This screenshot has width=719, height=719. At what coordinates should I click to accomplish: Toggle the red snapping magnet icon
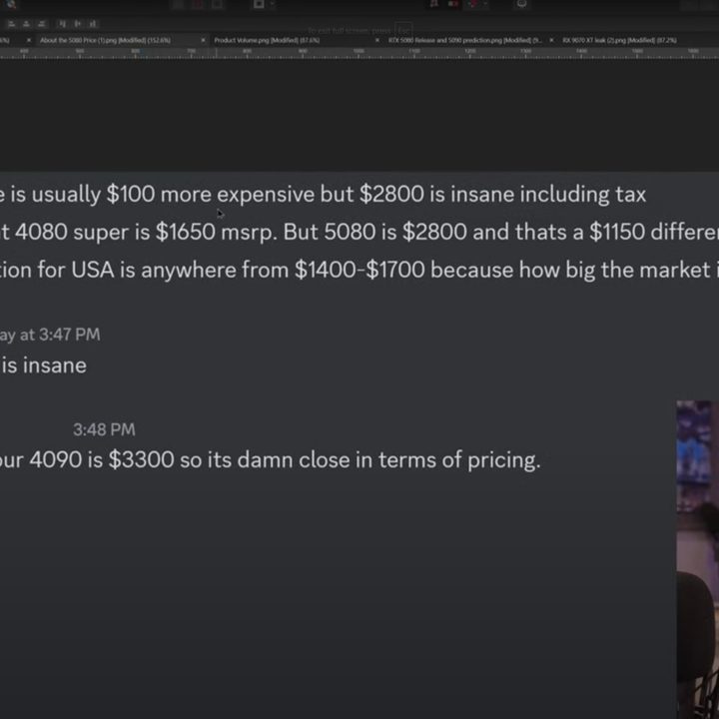point(473,4)
